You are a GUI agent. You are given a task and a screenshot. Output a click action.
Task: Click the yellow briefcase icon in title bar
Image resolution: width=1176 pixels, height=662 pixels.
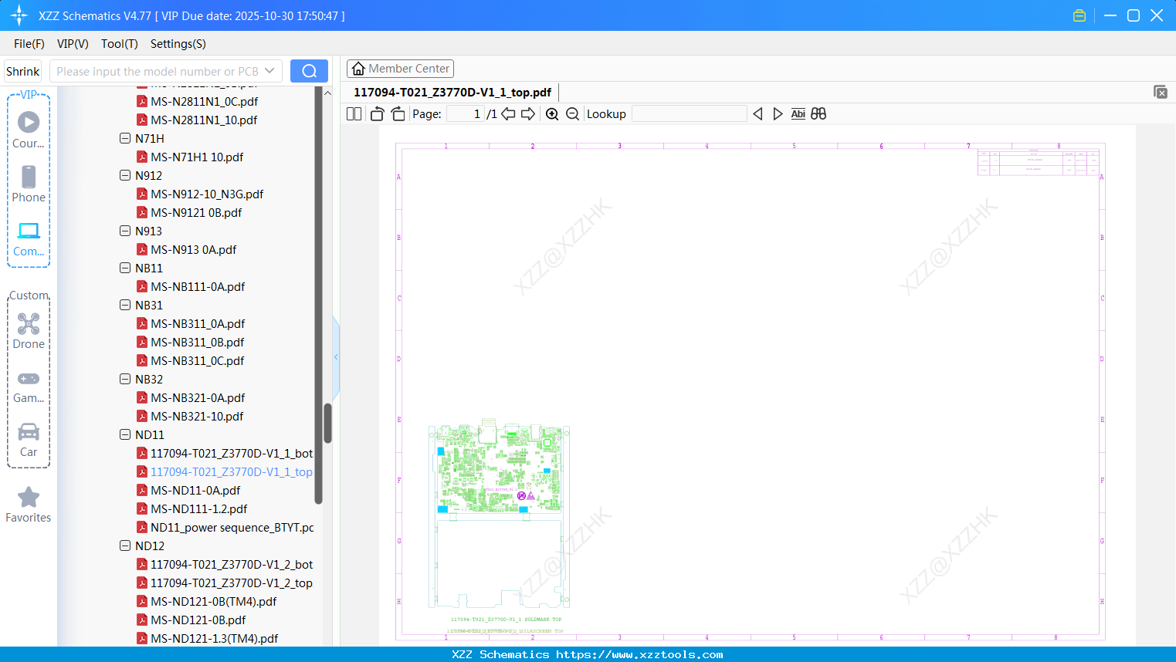point(1079,15)
